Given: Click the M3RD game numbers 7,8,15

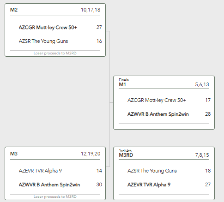Looking at the screenshot, I should coord(202,155).
